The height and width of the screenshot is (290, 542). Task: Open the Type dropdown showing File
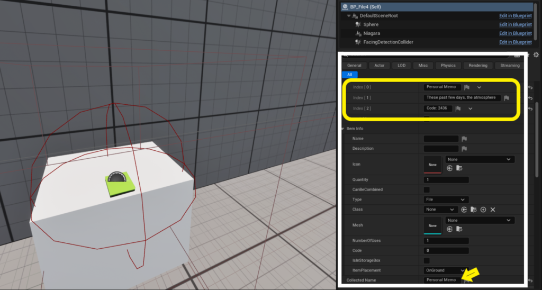(446, 200)
